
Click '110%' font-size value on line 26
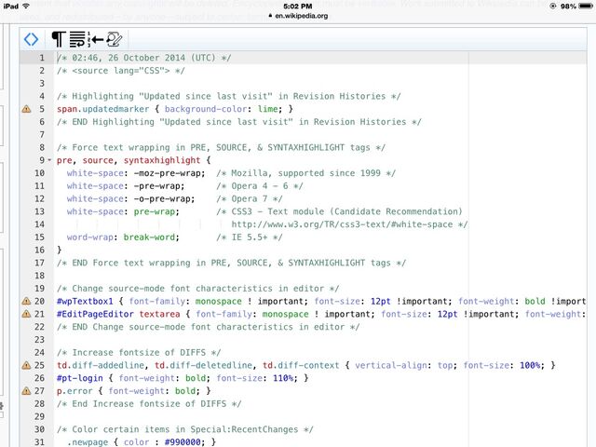[x=283, y=379]
